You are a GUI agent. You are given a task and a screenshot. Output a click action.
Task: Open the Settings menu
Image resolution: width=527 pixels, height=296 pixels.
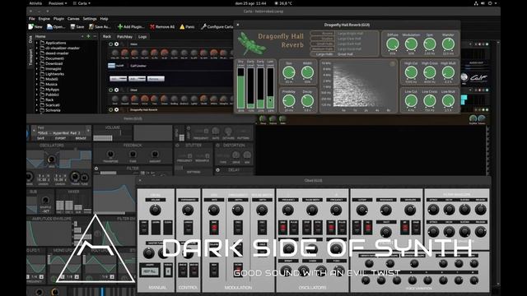(90, 19)
